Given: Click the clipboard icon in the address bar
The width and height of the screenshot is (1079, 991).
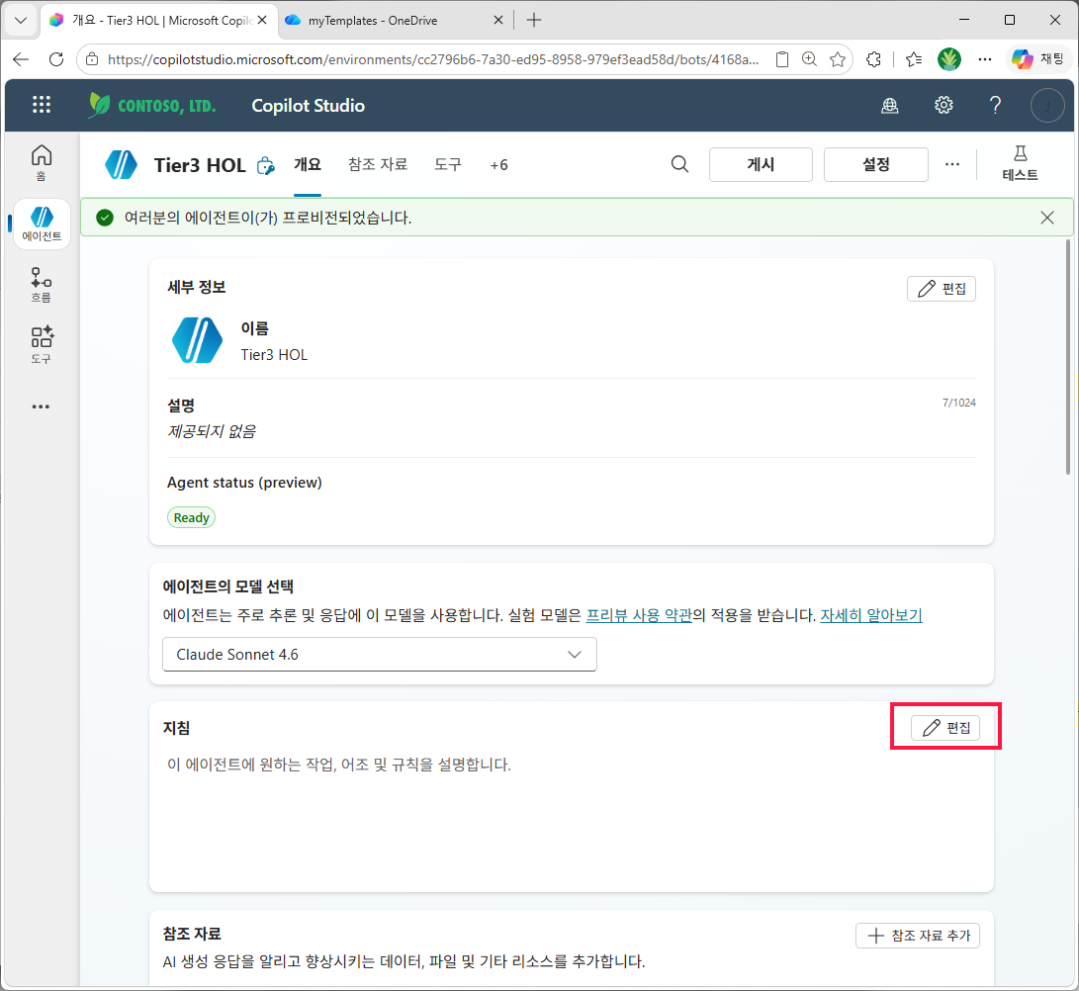Looking at the screenshot, I should pyautogui.click(x=781, y=60).
